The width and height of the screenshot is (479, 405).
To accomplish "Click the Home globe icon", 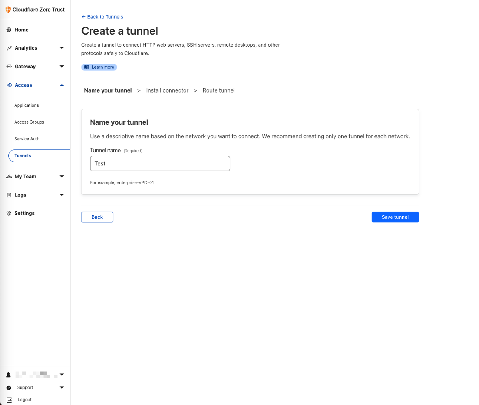I will 9,30.
